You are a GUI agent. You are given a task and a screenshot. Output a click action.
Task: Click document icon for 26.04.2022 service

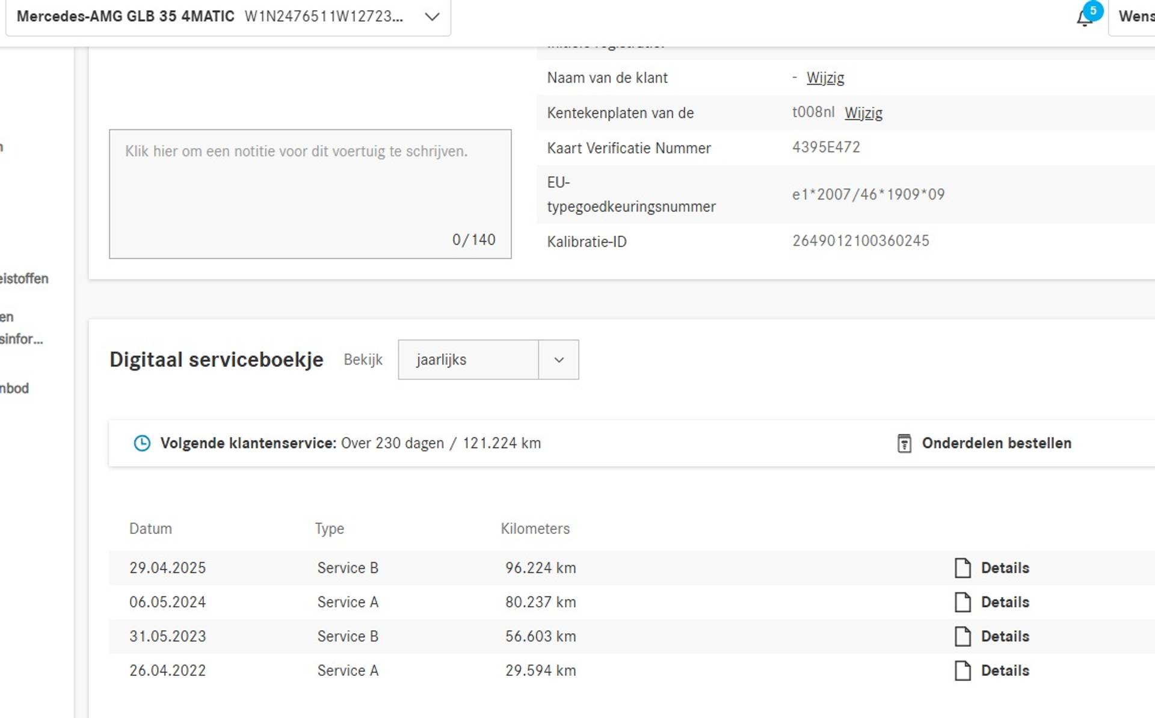pos(962,670)
